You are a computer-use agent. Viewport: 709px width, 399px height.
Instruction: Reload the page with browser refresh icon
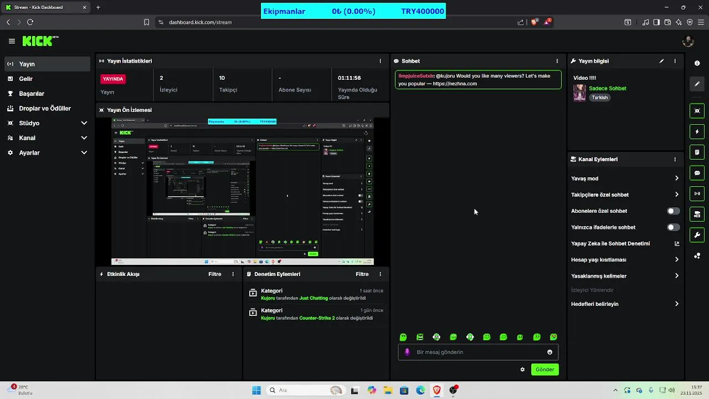click(30, 22)
